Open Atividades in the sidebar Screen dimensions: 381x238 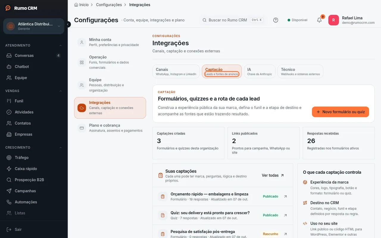[x=34, y=112]
